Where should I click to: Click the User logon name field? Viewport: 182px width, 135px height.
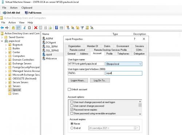pyautogui.click(x=86, y=64)
